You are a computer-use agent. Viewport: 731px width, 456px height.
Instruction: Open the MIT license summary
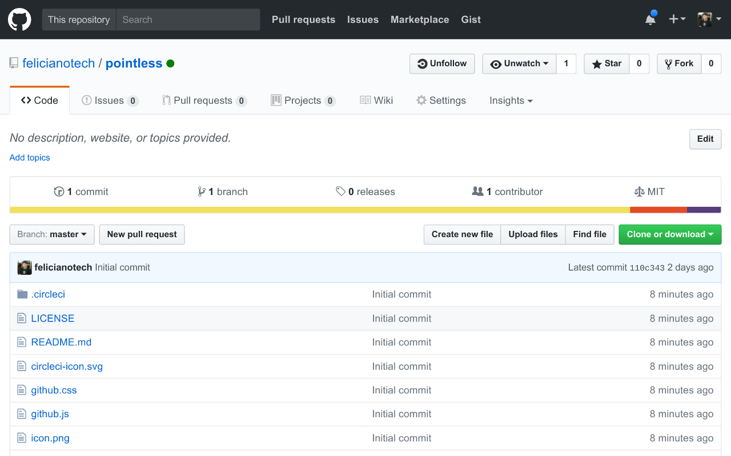(649, 192)
